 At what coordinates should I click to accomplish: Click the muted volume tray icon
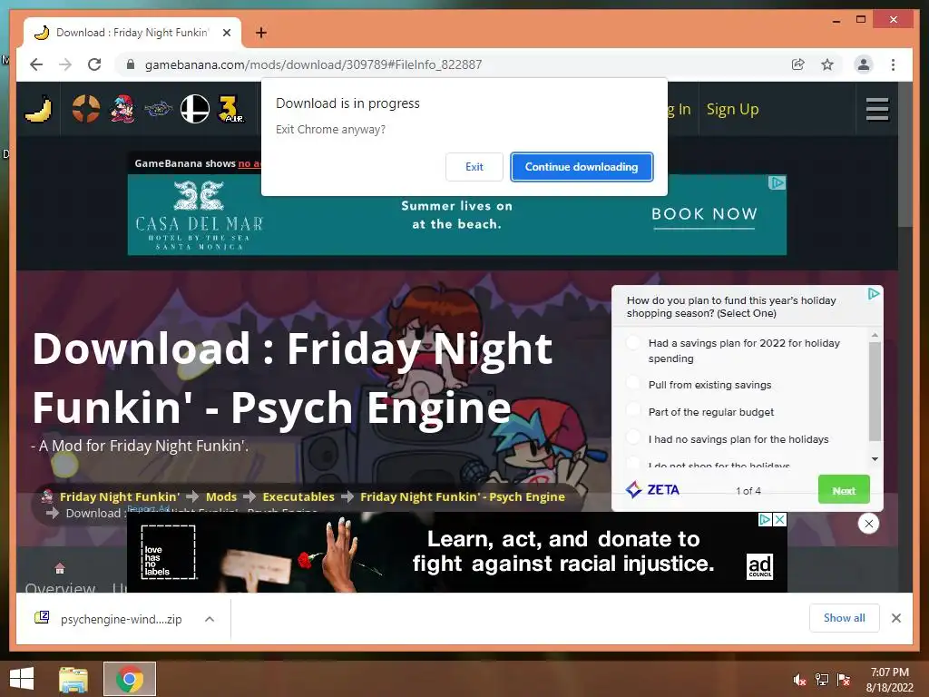(x=799, y=680)
